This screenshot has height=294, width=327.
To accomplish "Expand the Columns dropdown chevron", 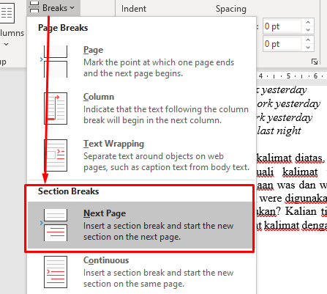I will 7,44.
